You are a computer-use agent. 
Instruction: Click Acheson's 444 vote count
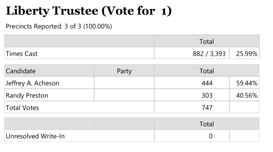pos(207,83)
